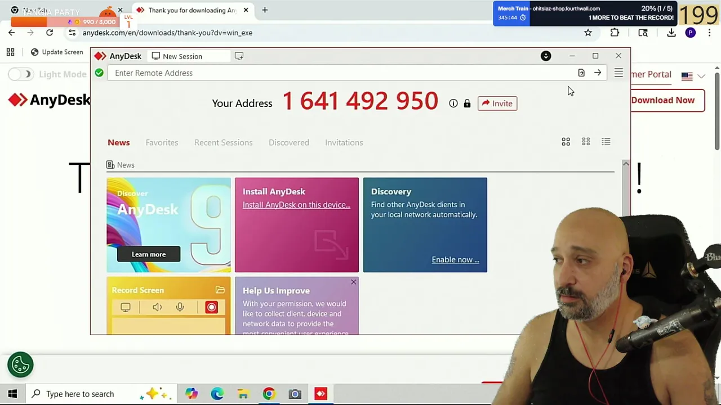The width and height of the screenshot is (721, 405).
Task: Click Install AnyDesk on this device link
Action: 296,205
